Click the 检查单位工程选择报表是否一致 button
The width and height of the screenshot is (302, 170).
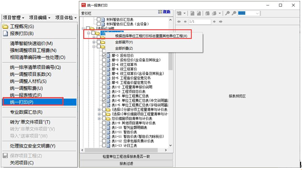tap(126, 157)
